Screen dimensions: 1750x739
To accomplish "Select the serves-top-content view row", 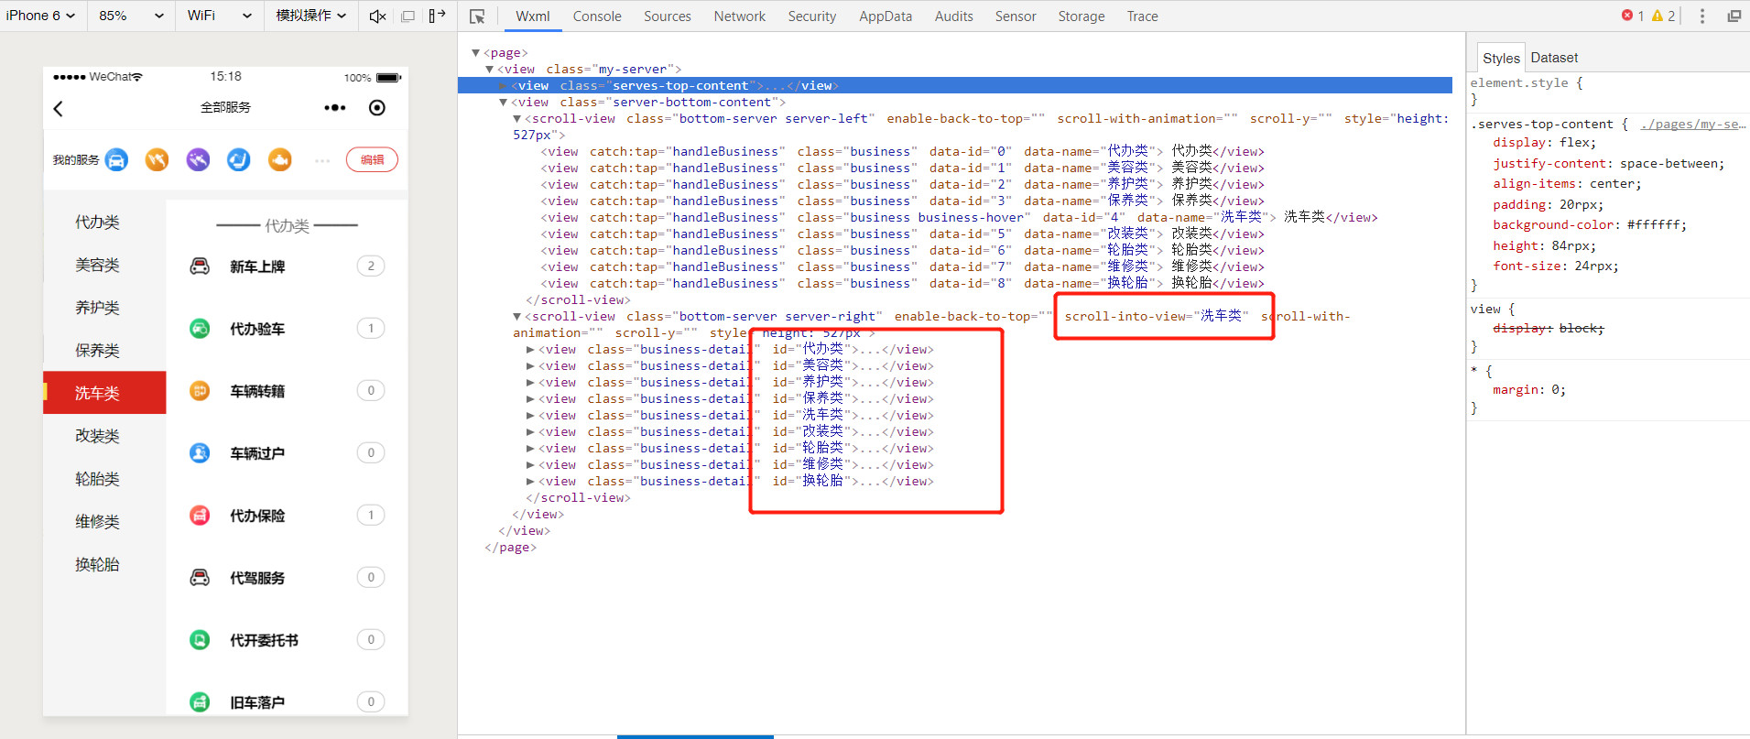I will coord(955,86).
